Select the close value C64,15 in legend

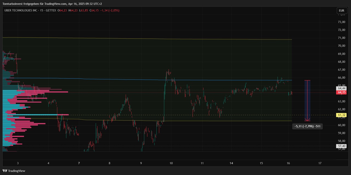click(x=94, y=10)
